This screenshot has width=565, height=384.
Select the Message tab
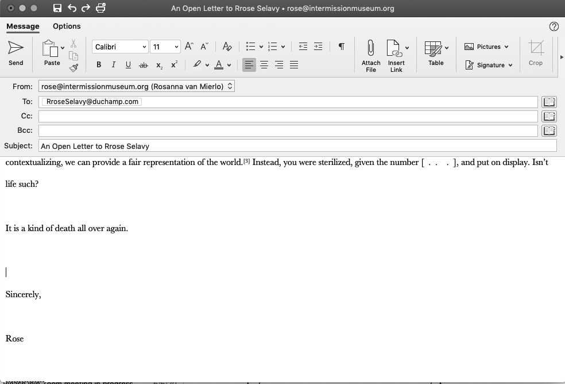(x=23, y=26)
